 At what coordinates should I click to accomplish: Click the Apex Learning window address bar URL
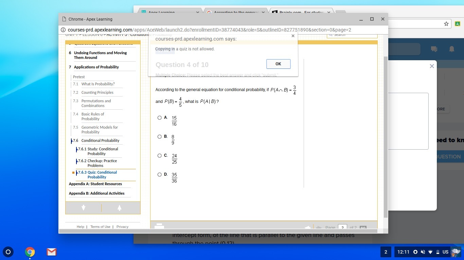click(x=209, y=30)
